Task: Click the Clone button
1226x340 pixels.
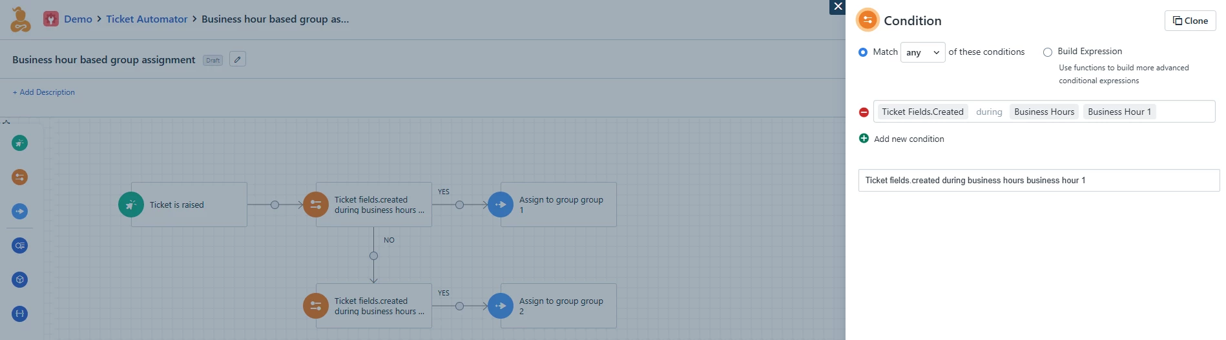Action: (x=1190, y=21)
